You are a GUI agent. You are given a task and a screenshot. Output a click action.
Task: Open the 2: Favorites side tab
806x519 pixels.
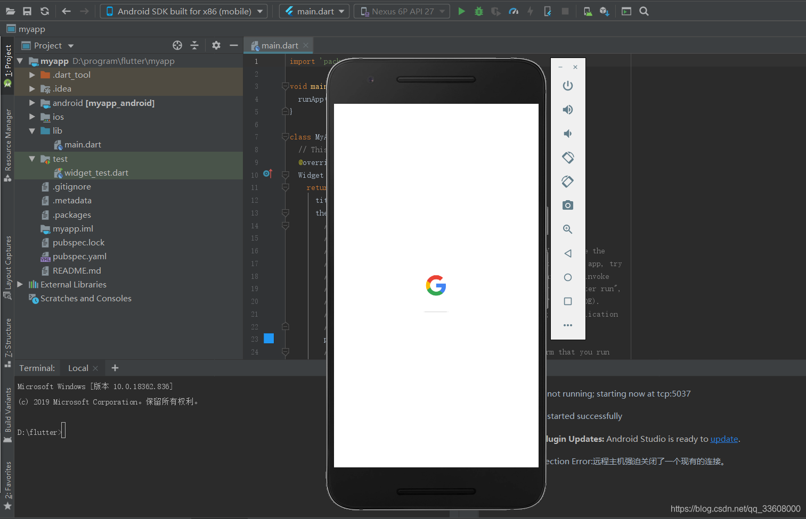coord(7,485)
